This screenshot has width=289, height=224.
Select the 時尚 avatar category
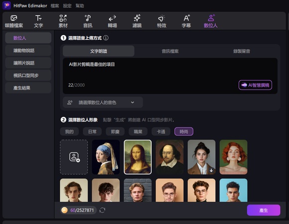184,131
